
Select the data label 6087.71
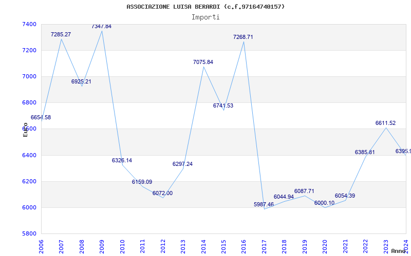pos(304,191)
